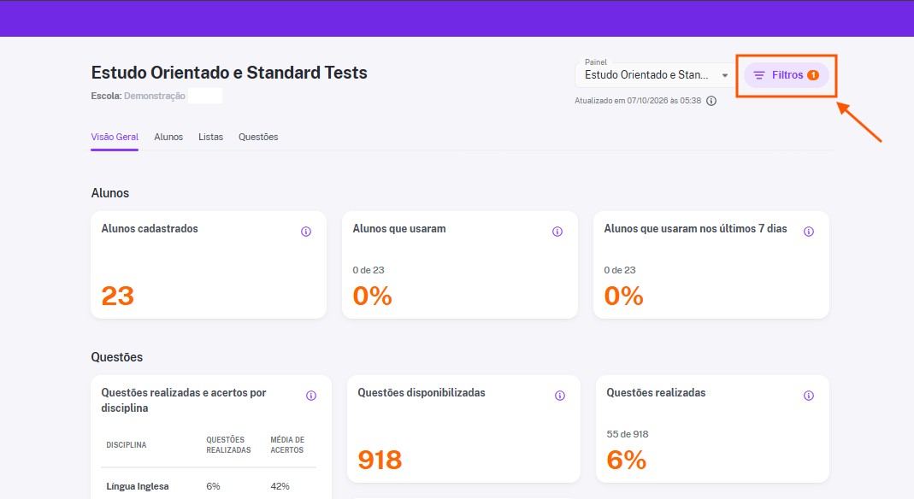Click the 42% média de acertos cell
This screenshot has height=499, width=914.
tap(280, 487)
